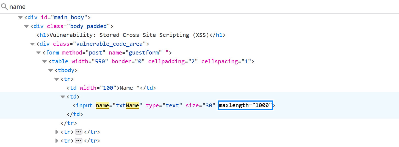Screen dimensions: 399x147
Task: Collapse the table width="550" node
Action: [44, 62]
